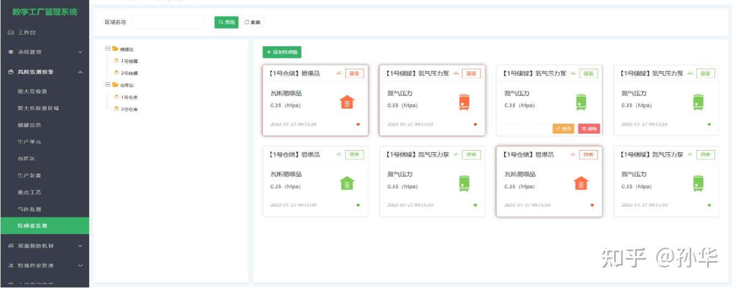Image resolution: width=737 pixels, height=288 pixels.
Task: Open the 重大危险源 menu item
Action: [x=45, y=91]
